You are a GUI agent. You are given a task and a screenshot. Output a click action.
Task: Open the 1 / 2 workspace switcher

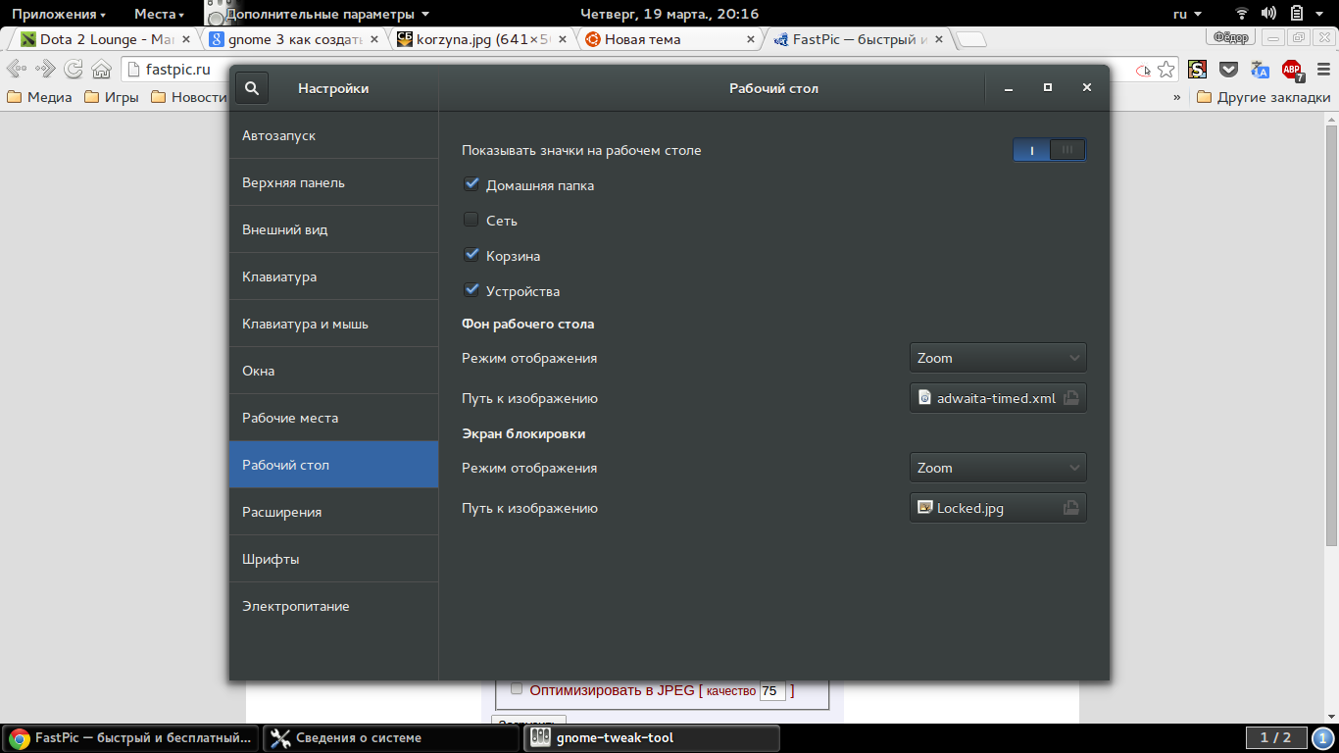(1275, 737)
